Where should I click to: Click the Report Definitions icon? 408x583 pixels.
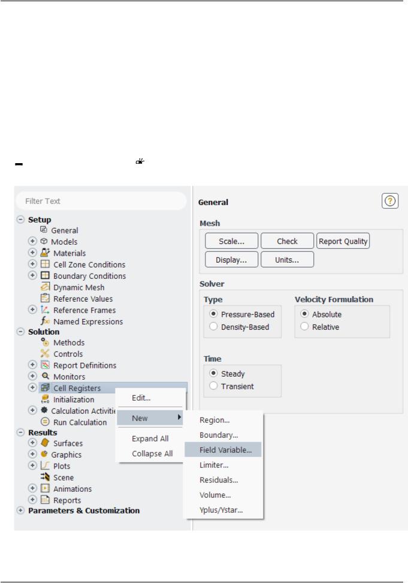[x=45, y=365]
